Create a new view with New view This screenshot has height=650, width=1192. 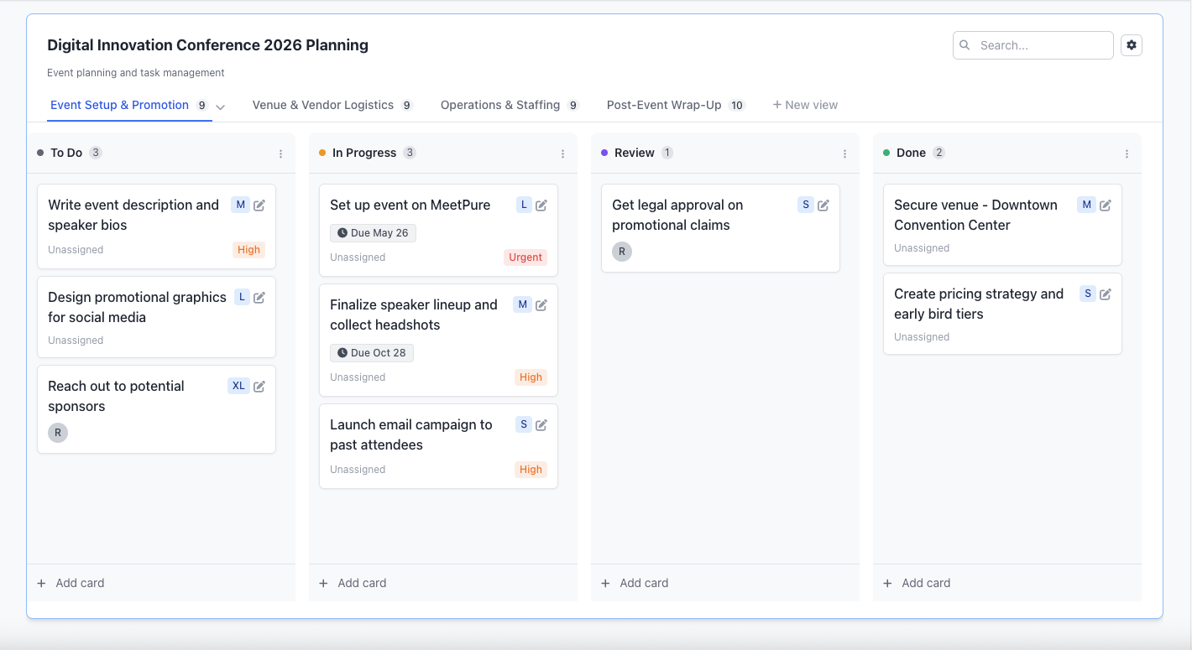click(805, 104)
